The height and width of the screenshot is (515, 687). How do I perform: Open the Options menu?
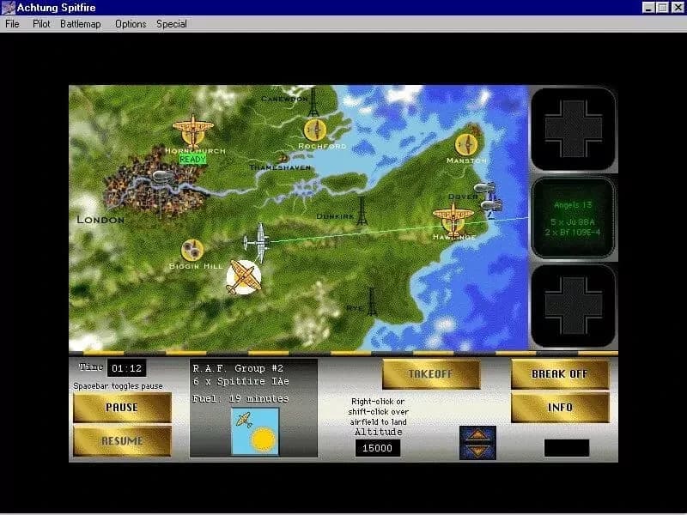[x=130, y=24]
